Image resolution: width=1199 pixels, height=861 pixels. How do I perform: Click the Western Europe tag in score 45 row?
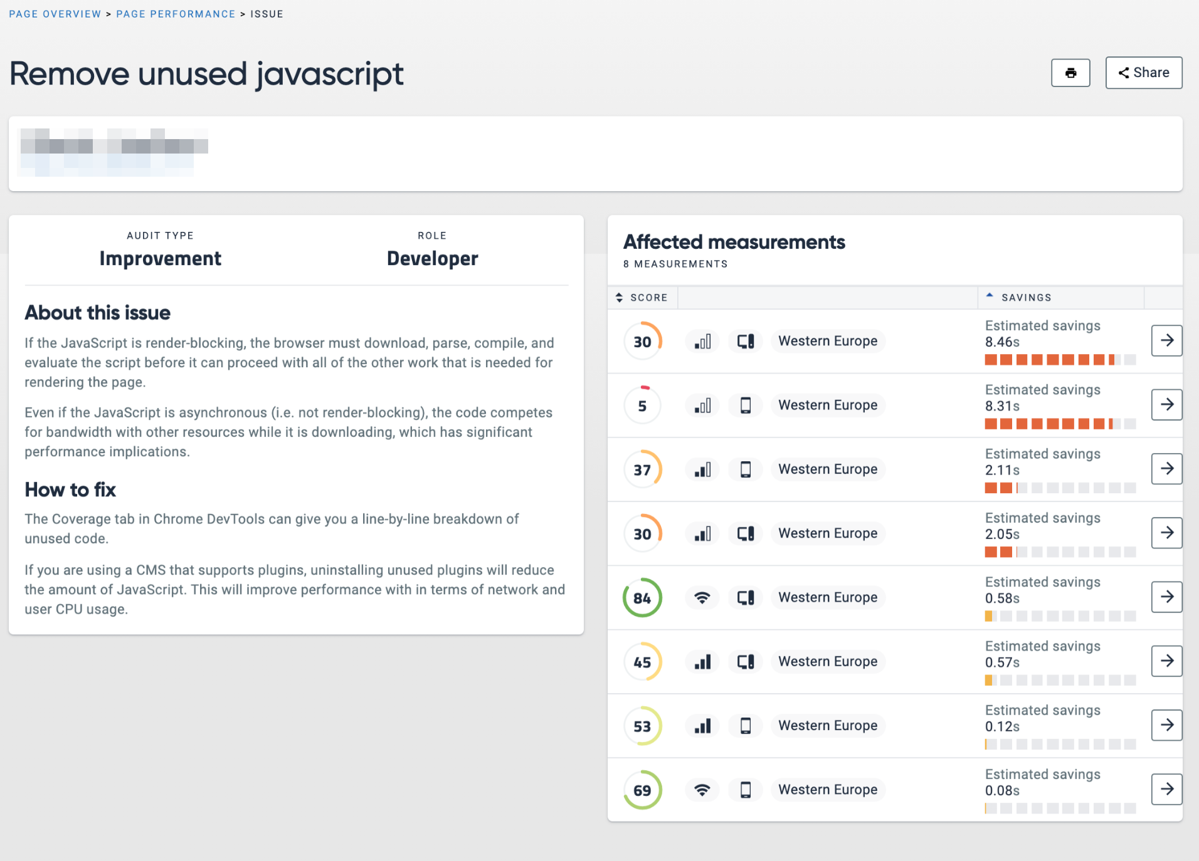[828, 662]
